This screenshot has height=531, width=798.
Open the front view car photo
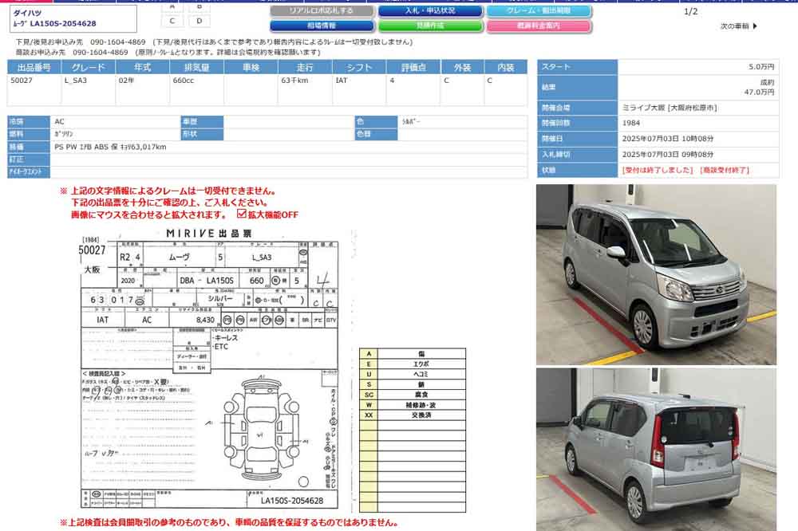click(x=656, y=274)
